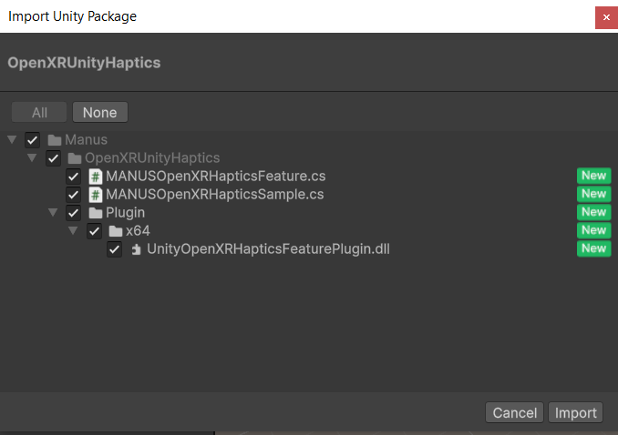Screen dimensions: 618x435
Task: Collapse the x64 folder arrow
Action: click(x=73, y=231)
